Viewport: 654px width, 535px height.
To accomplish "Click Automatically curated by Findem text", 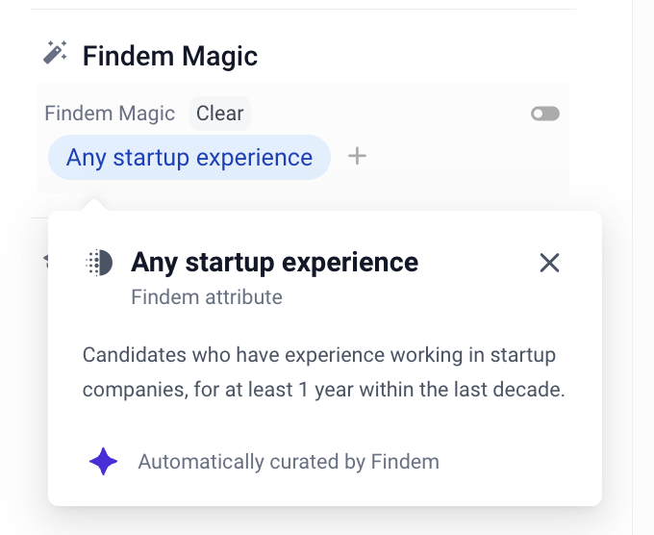I will point(289,462).
